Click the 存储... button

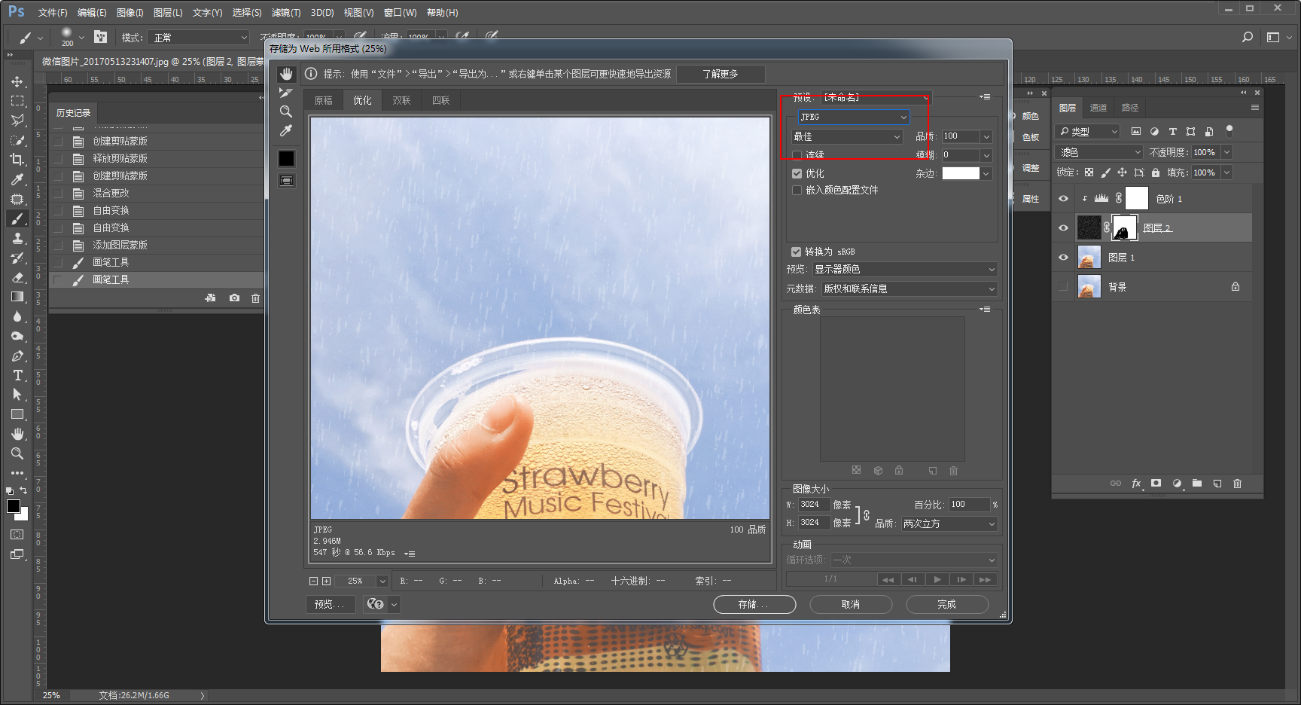754,604
